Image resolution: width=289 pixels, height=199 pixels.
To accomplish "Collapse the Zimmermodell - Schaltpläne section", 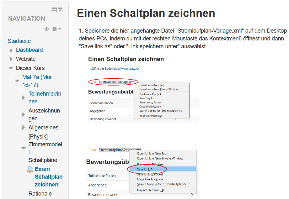I will point(24,148).
